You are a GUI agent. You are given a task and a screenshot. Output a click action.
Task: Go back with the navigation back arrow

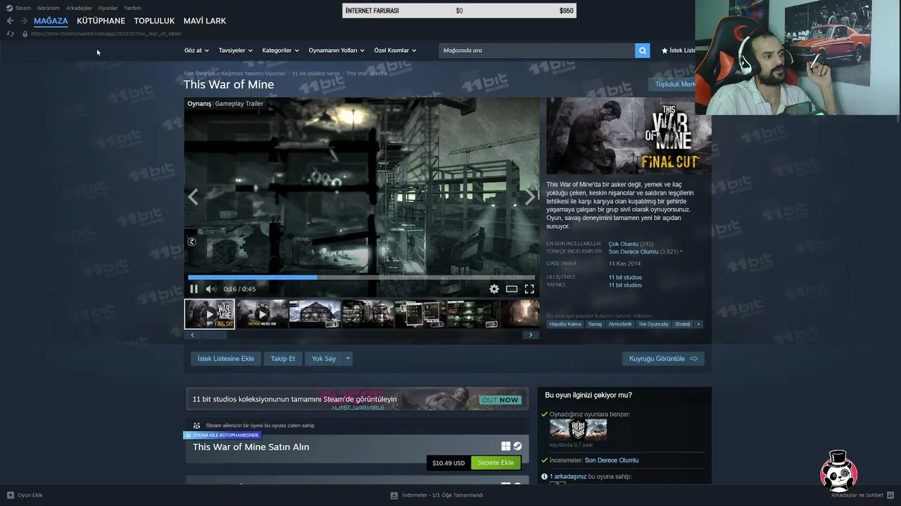10,21
